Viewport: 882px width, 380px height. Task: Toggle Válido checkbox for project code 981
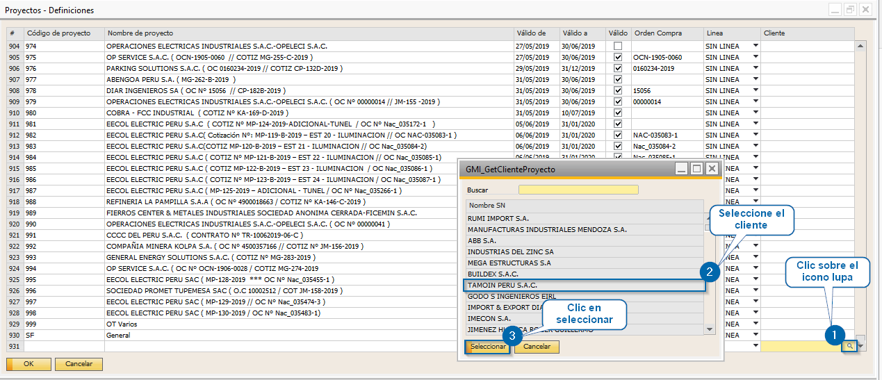(618, 124)
